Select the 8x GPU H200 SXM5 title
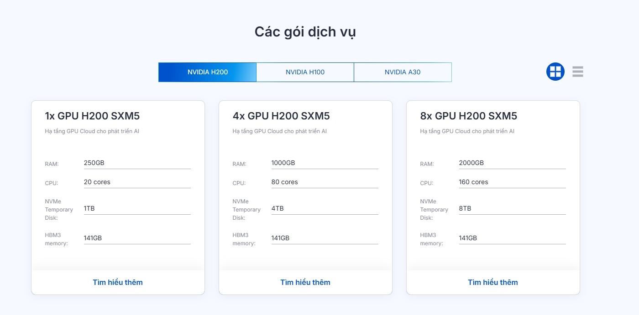 click(x=469, y=116)
